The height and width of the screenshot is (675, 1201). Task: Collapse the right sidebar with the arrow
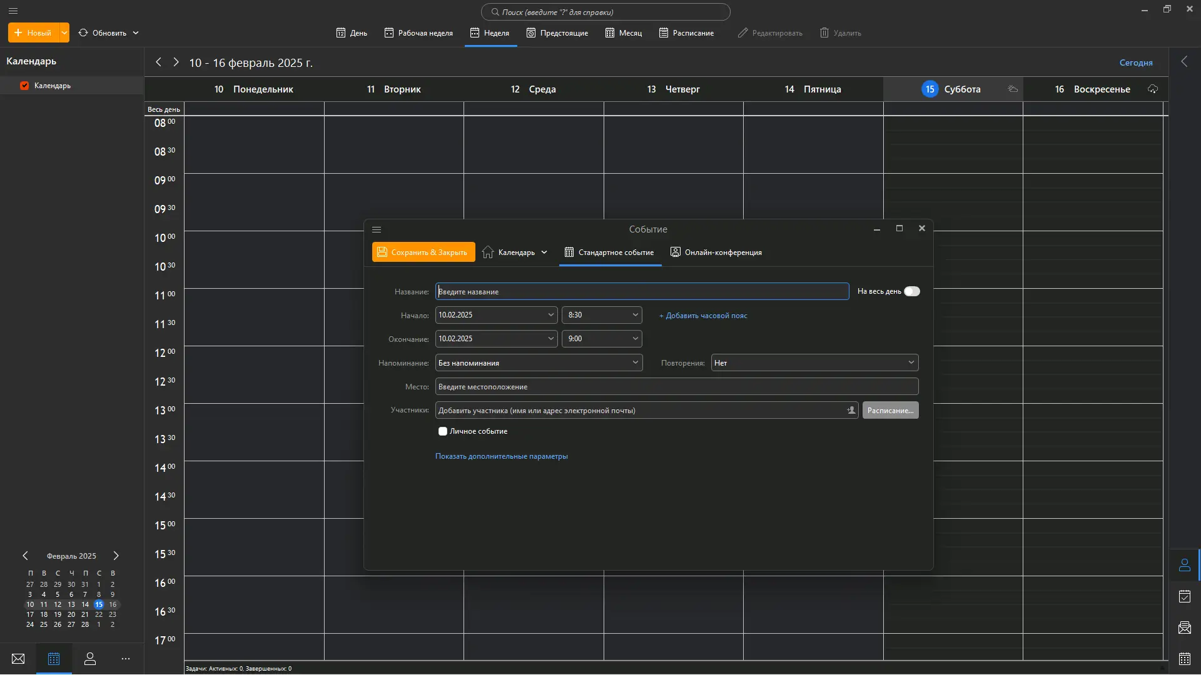pyautogui.click(x=1184, y=61)
